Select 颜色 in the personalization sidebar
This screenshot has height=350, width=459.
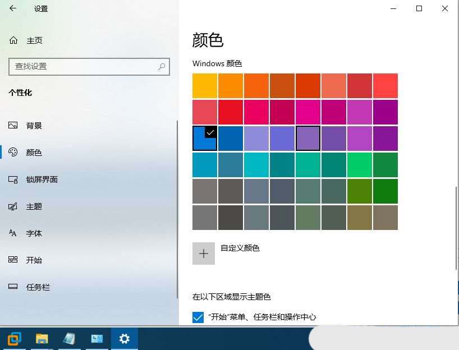[x=34, y=153]
